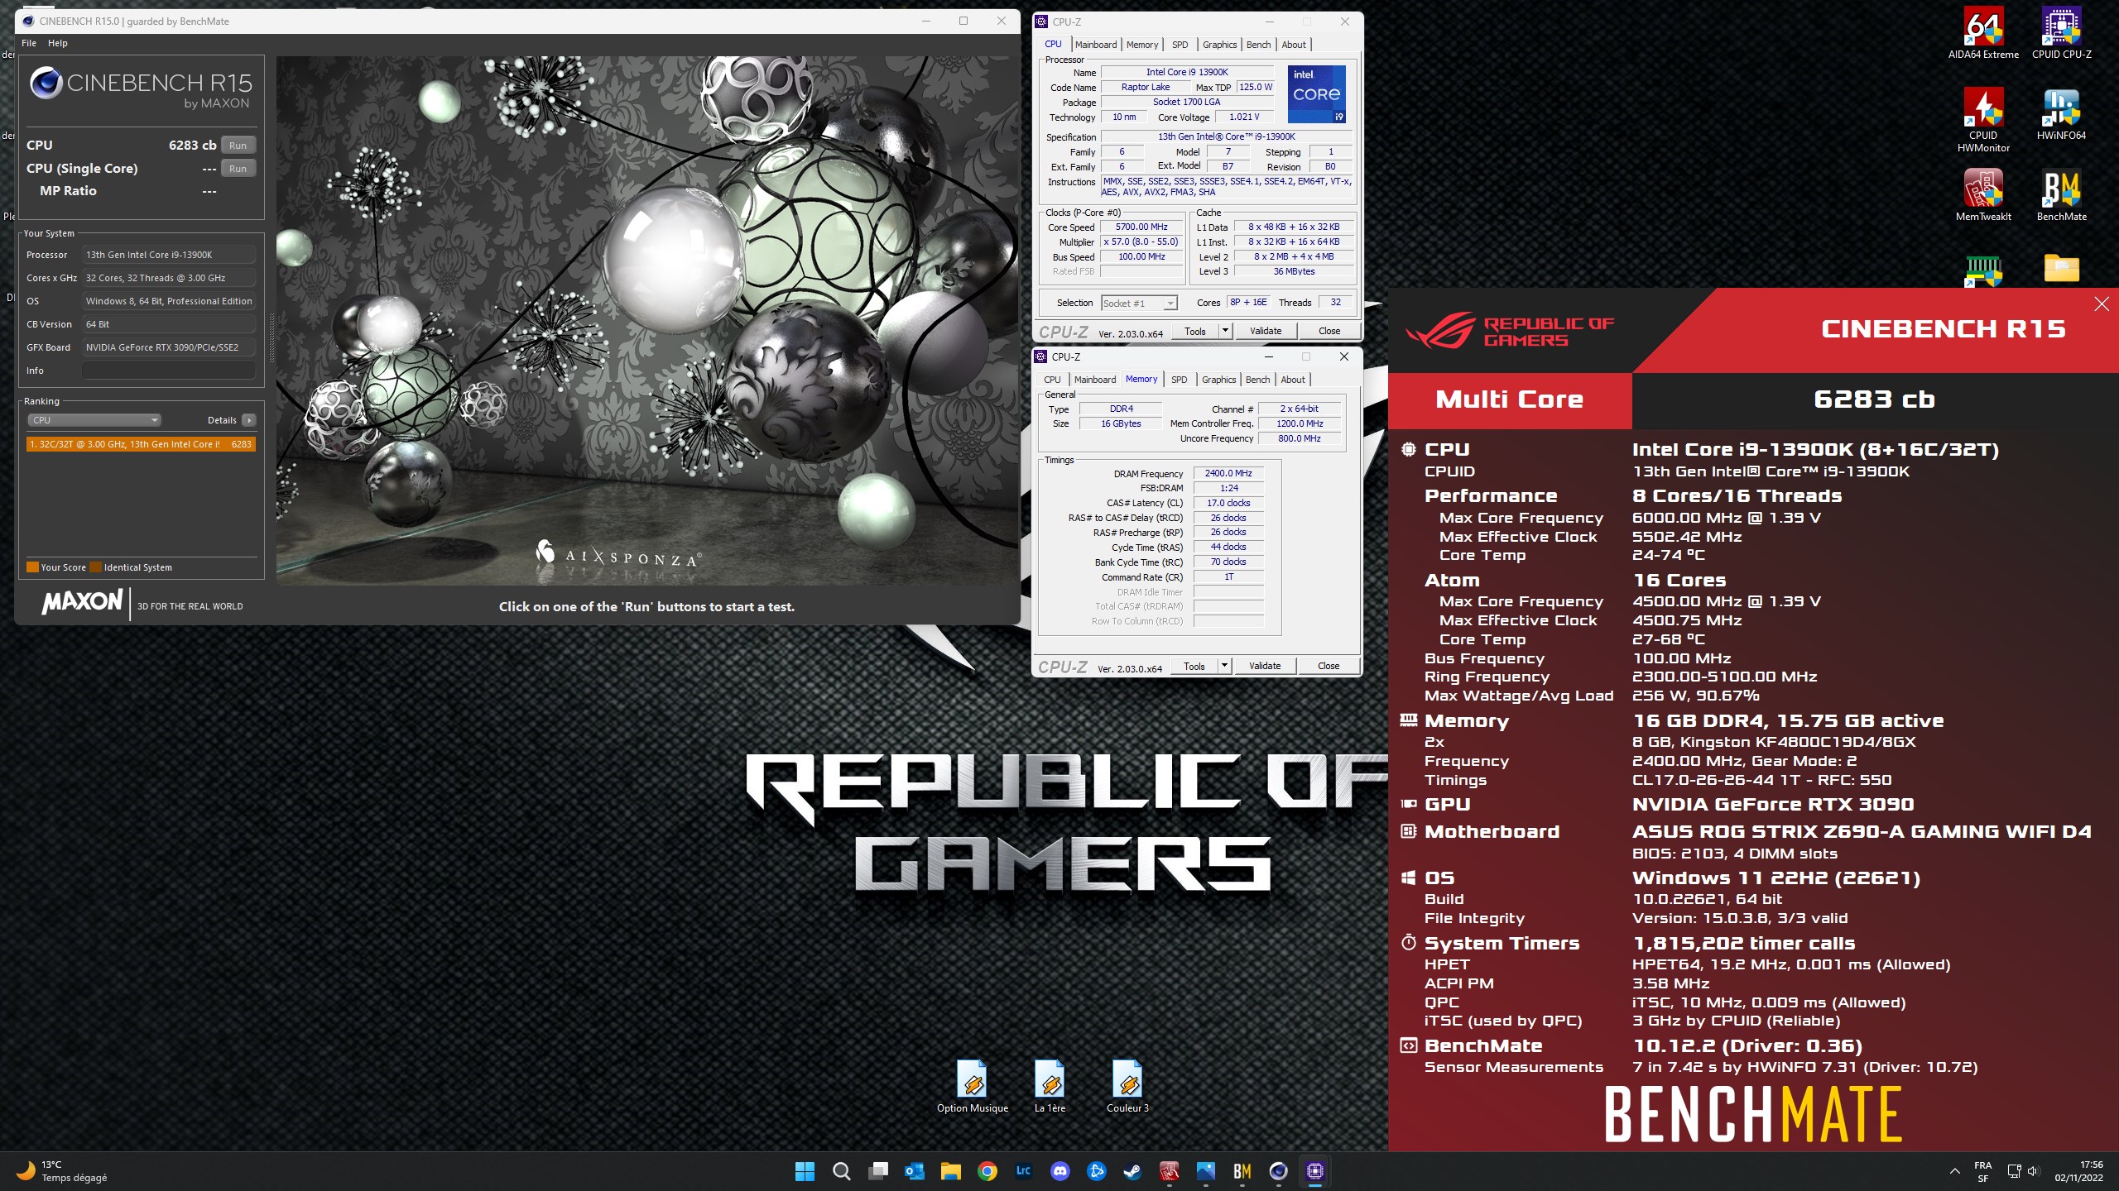Open the weather widget showing 13°C
The height and width of the screenshot is (1191, 2119).
(x=62, y=1171)
